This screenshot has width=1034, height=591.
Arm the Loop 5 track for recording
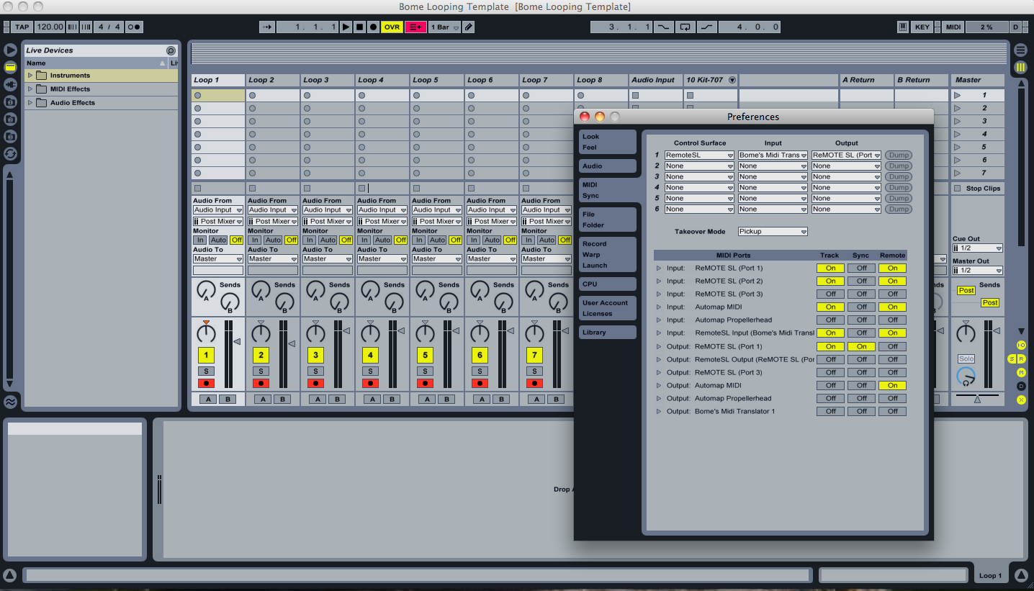pyautogui.click(x=425, y=383)
